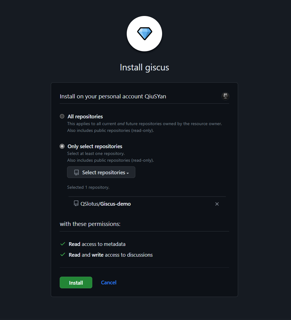Open the Select repositories dropdown
The image size is (291, 320).
point(101,172)
